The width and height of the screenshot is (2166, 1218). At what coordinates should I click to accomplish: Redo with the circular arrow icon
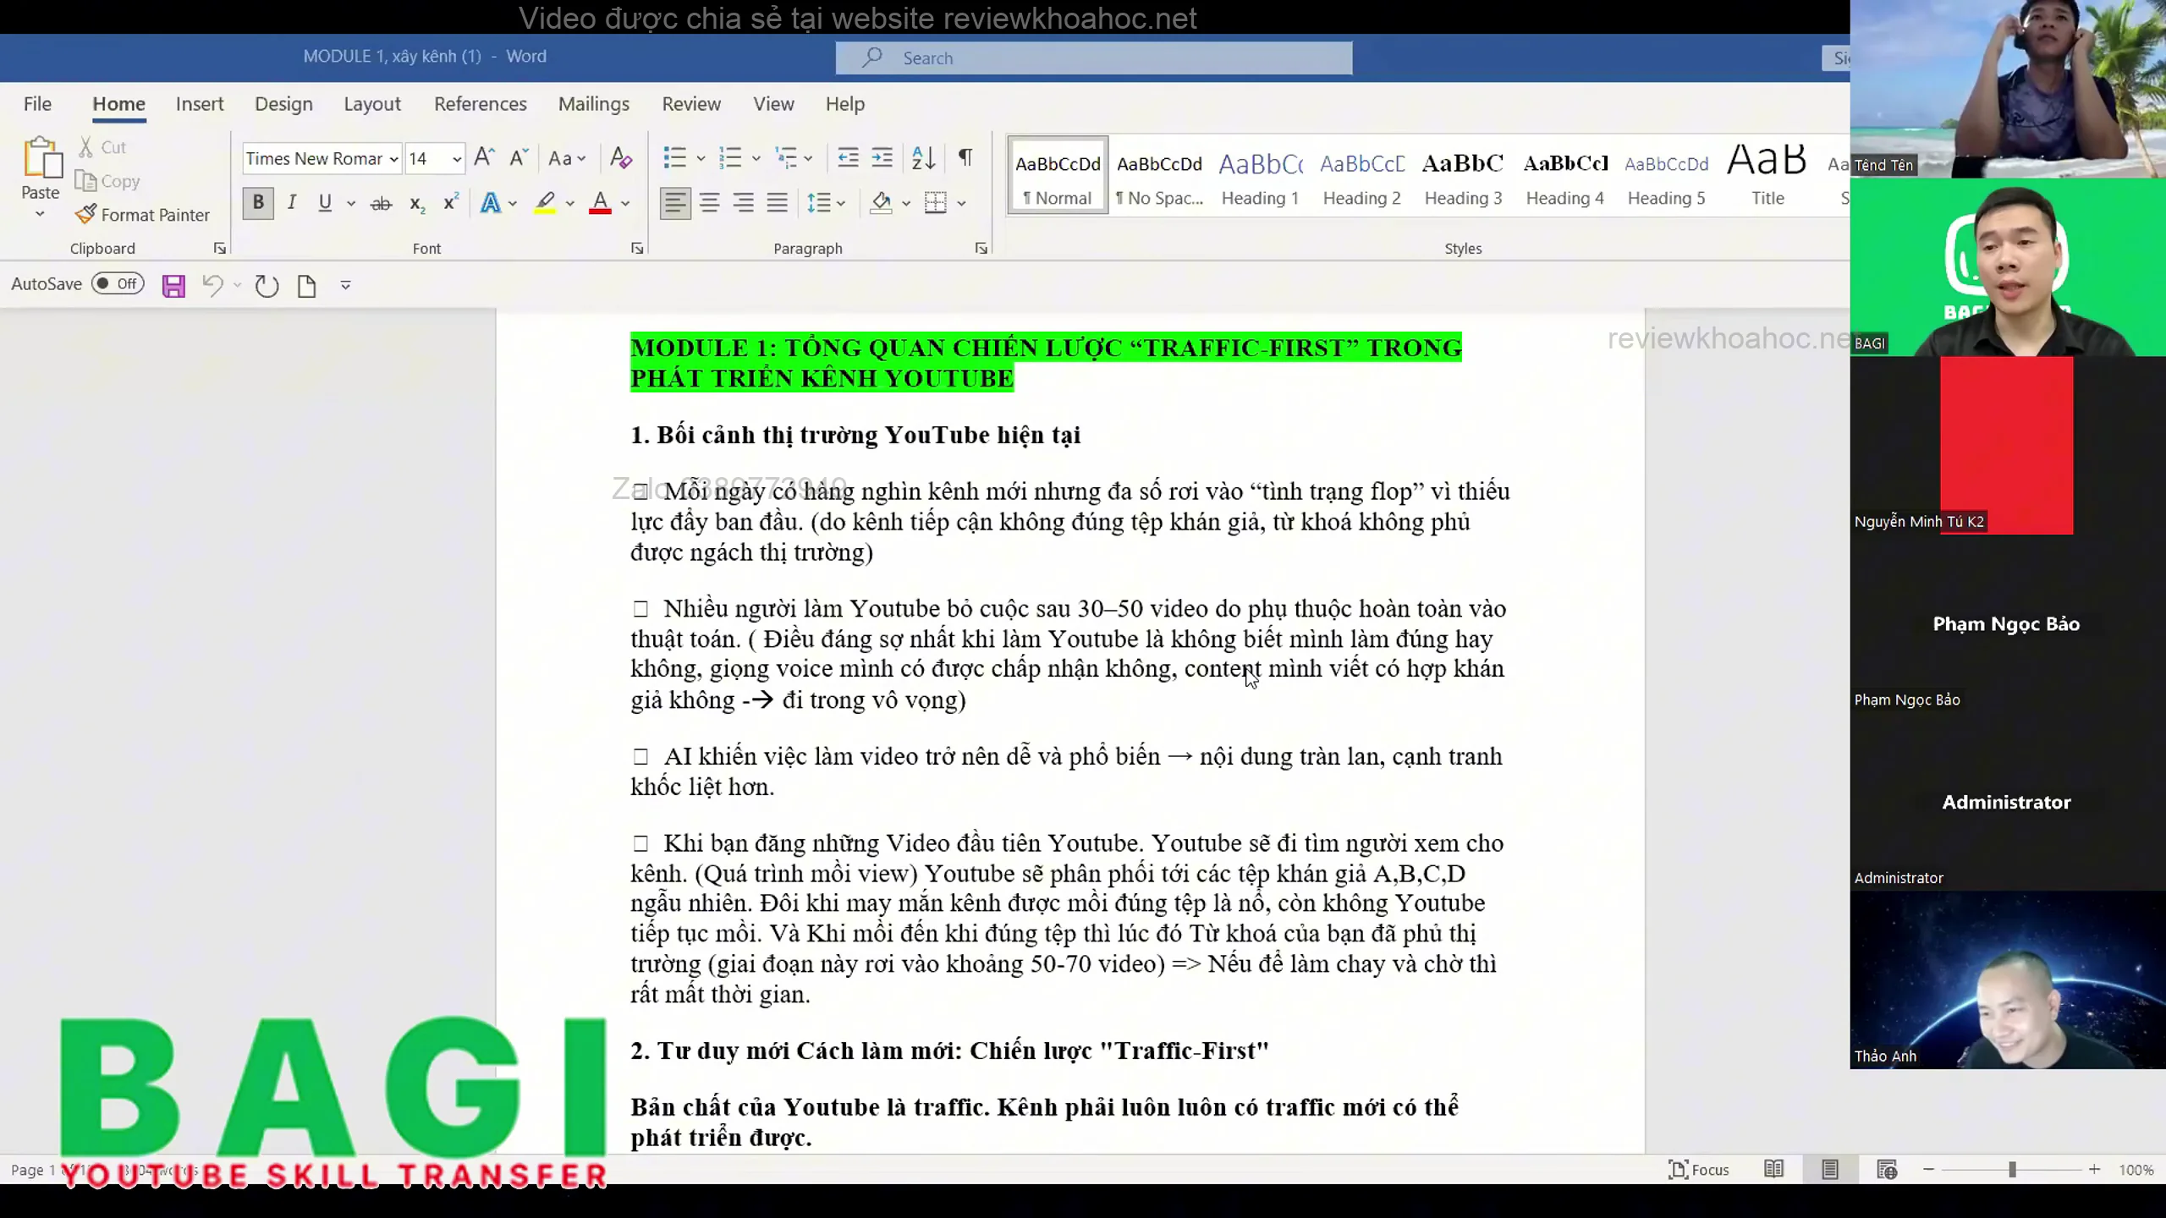click(267, 285)
